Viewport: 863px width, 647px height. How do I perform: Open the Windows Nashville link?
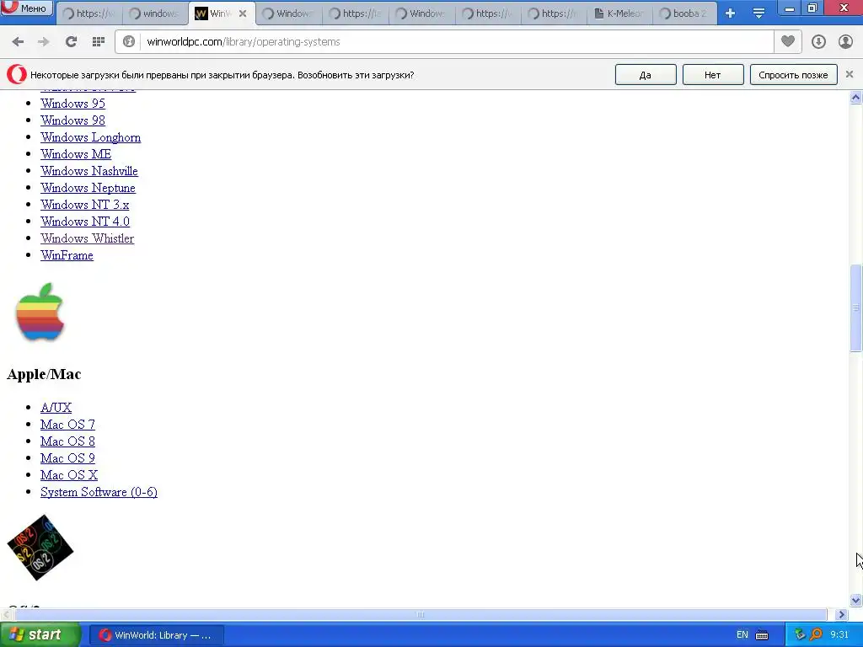(x=89, y=171)
